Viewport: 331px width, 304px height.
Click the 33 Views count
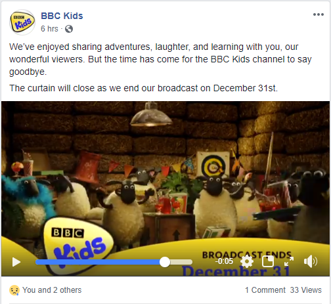306,290
